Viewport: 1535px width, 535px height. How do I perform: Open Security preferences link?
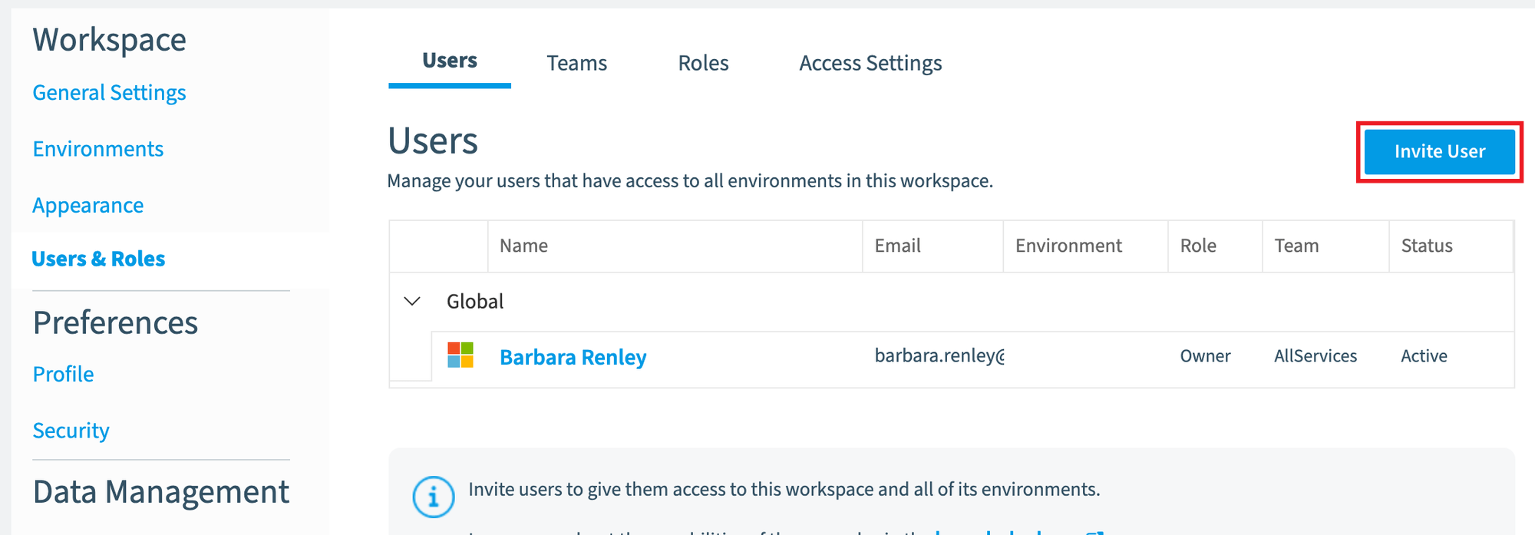pos(71,431)
